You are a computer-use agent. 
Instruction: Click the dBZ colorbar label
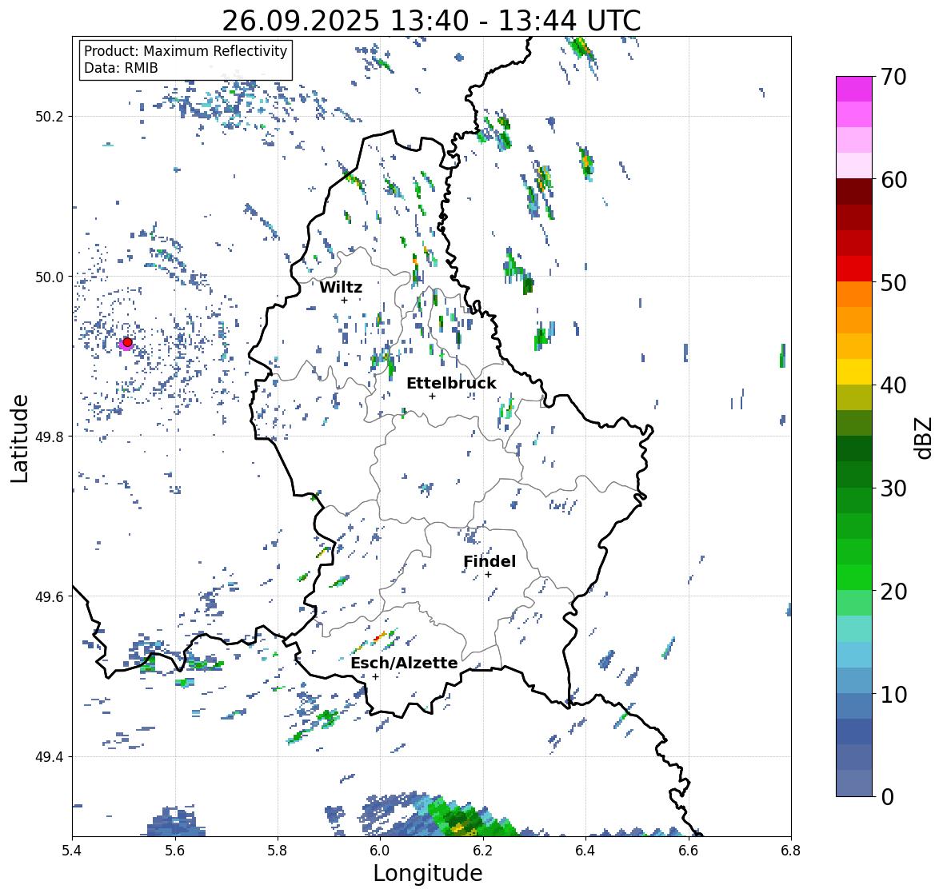(x=925, y=438)
